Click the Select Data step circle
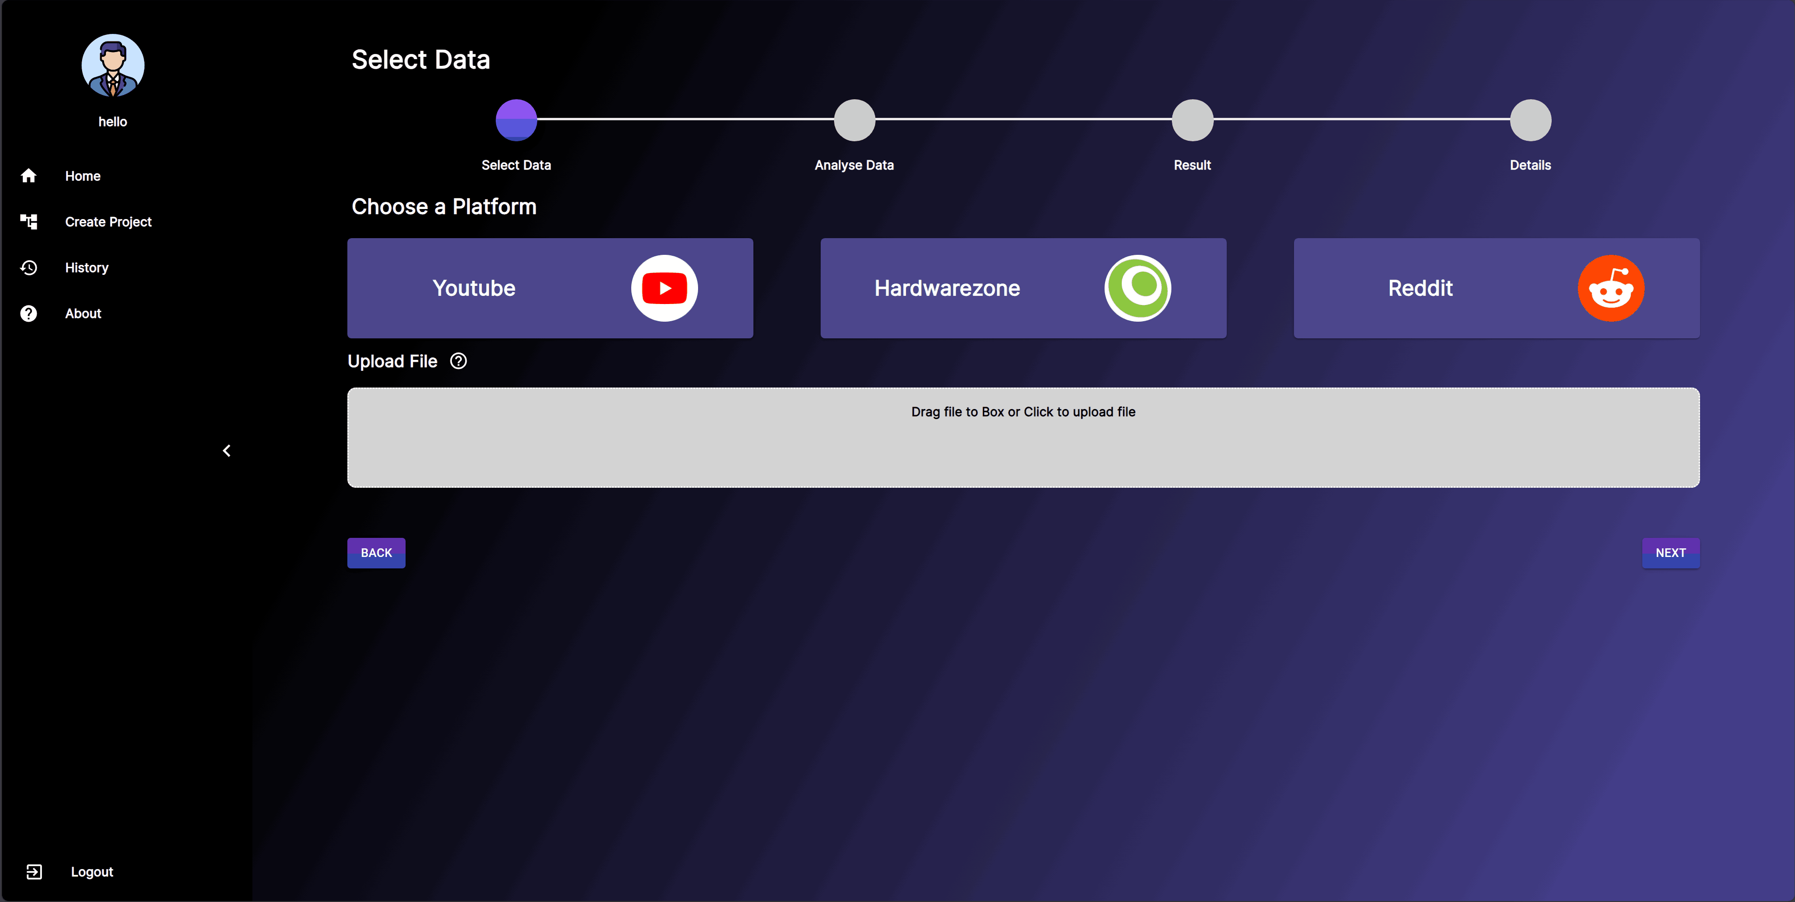 (x=516, y=120)
